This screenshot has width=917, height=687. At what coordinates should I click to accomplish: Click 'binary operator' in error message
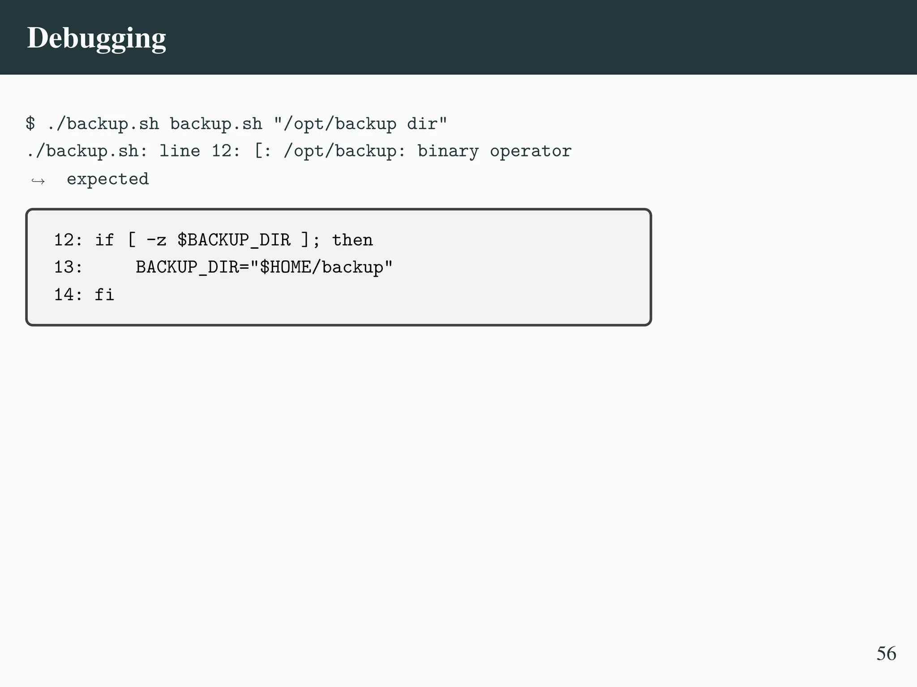(x=494, y=151)
